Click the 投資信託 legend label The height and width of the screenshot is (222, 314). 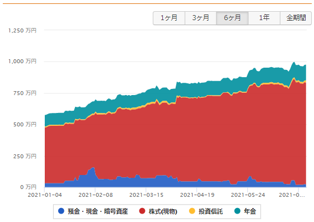pos(210,211)
